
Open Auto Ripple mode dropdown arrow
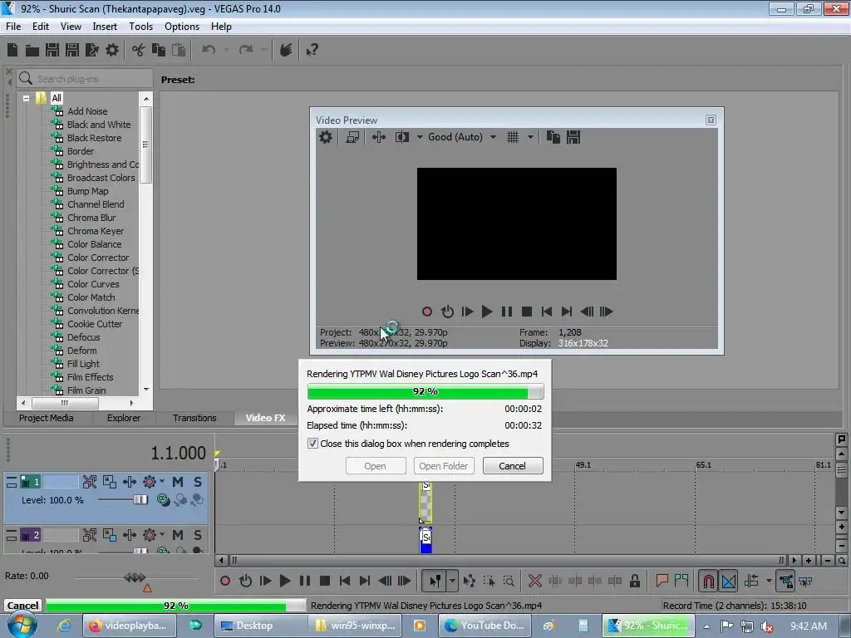(769, 581)
